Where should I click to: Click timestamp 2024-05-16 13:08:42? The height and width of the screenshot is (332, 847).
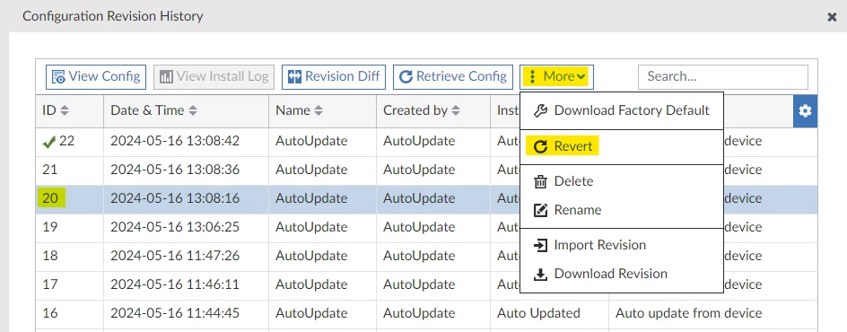tap(175, 141)
